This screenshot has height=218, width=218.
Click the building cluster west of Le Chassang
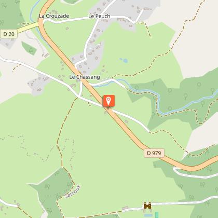tap(38, 84)
